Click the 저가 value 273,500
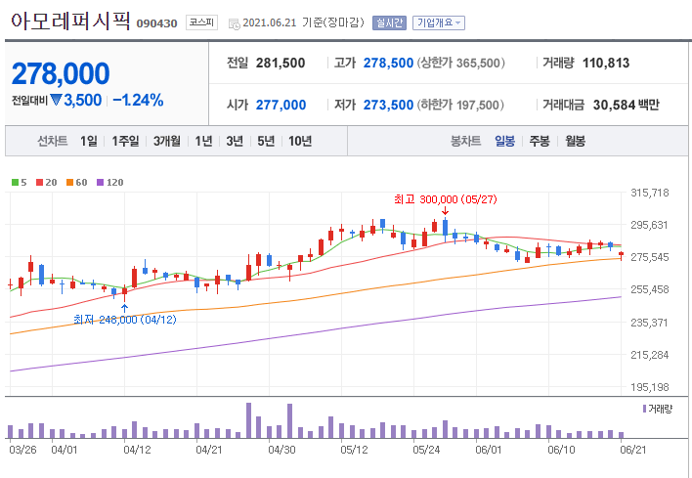Screen dimensions: 692x478 388,105
